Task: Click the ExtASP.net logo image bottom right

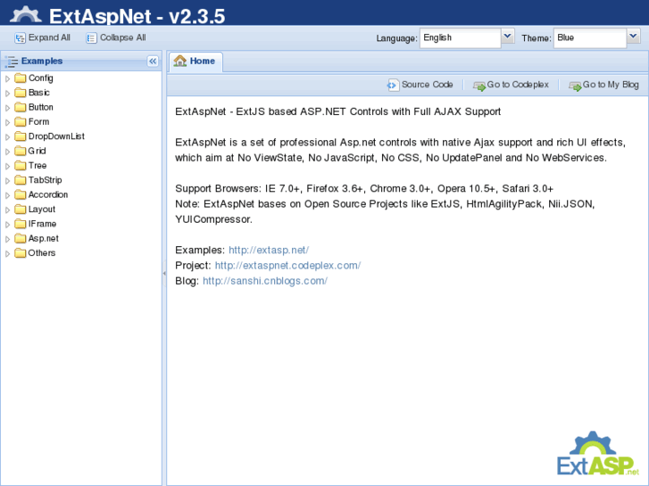Action: [x=598, y=454]
